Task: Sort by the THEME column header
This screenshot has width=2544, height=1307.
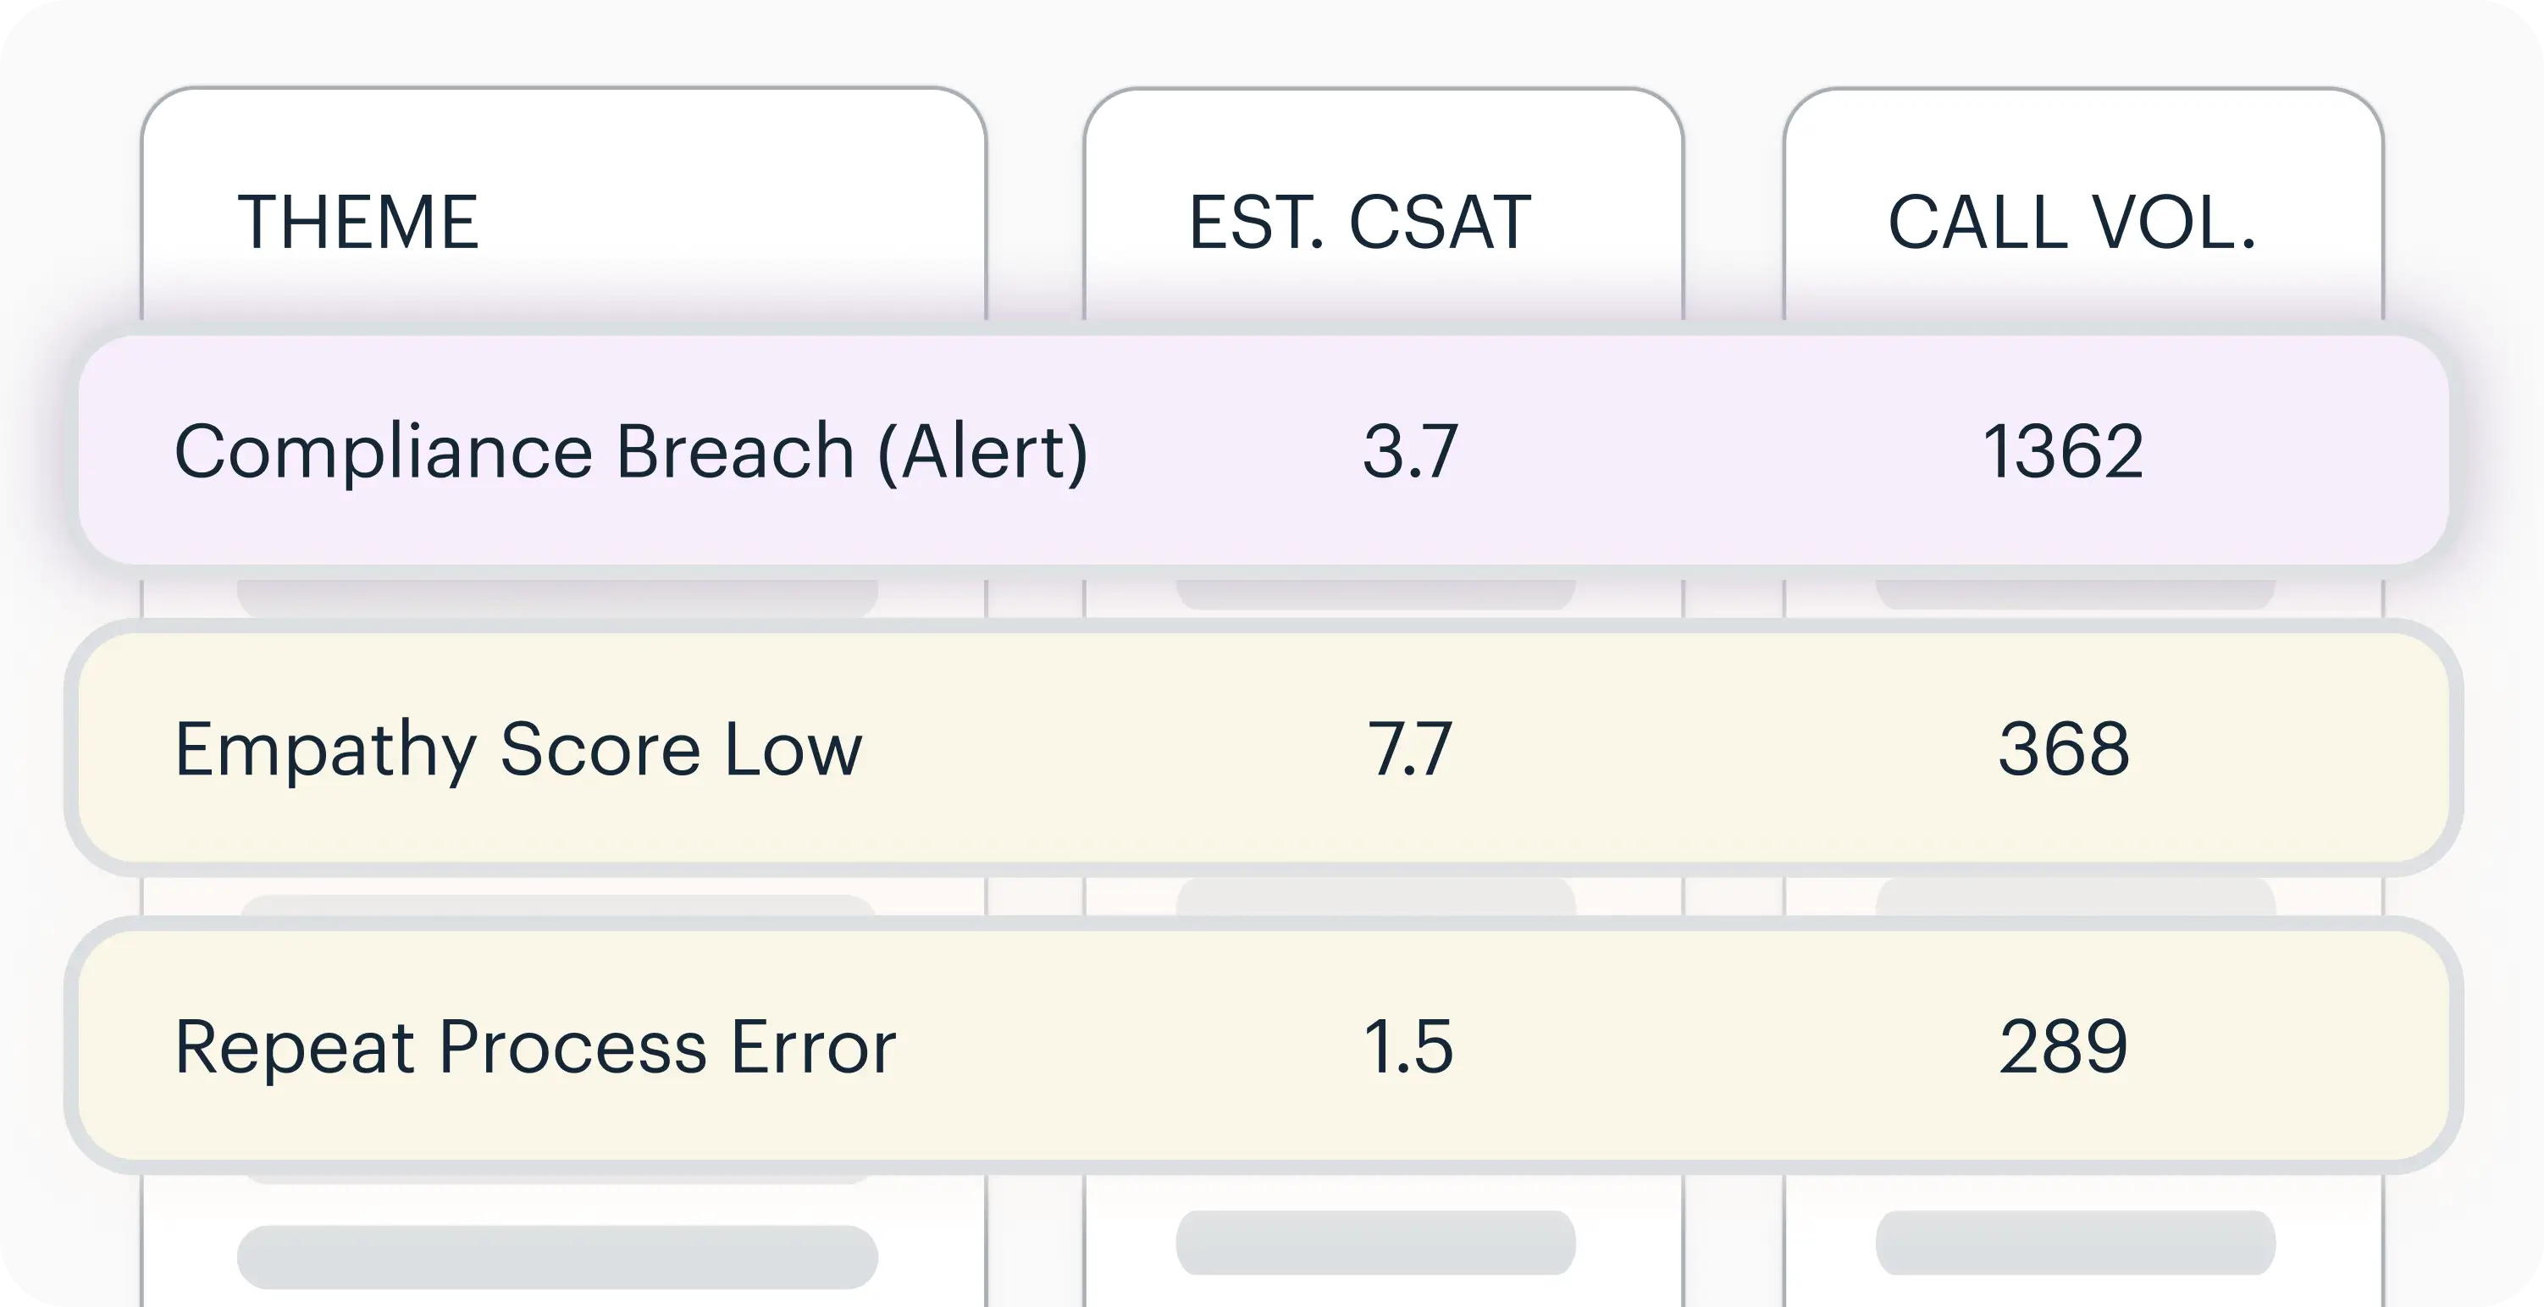Action: [357, 222]
